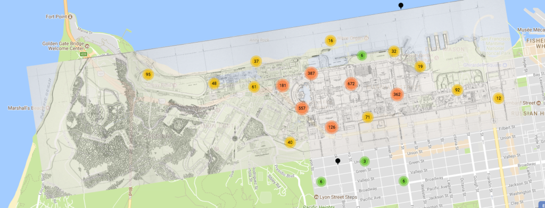Select the yellow cluster labeled 48

pos(214,84)
